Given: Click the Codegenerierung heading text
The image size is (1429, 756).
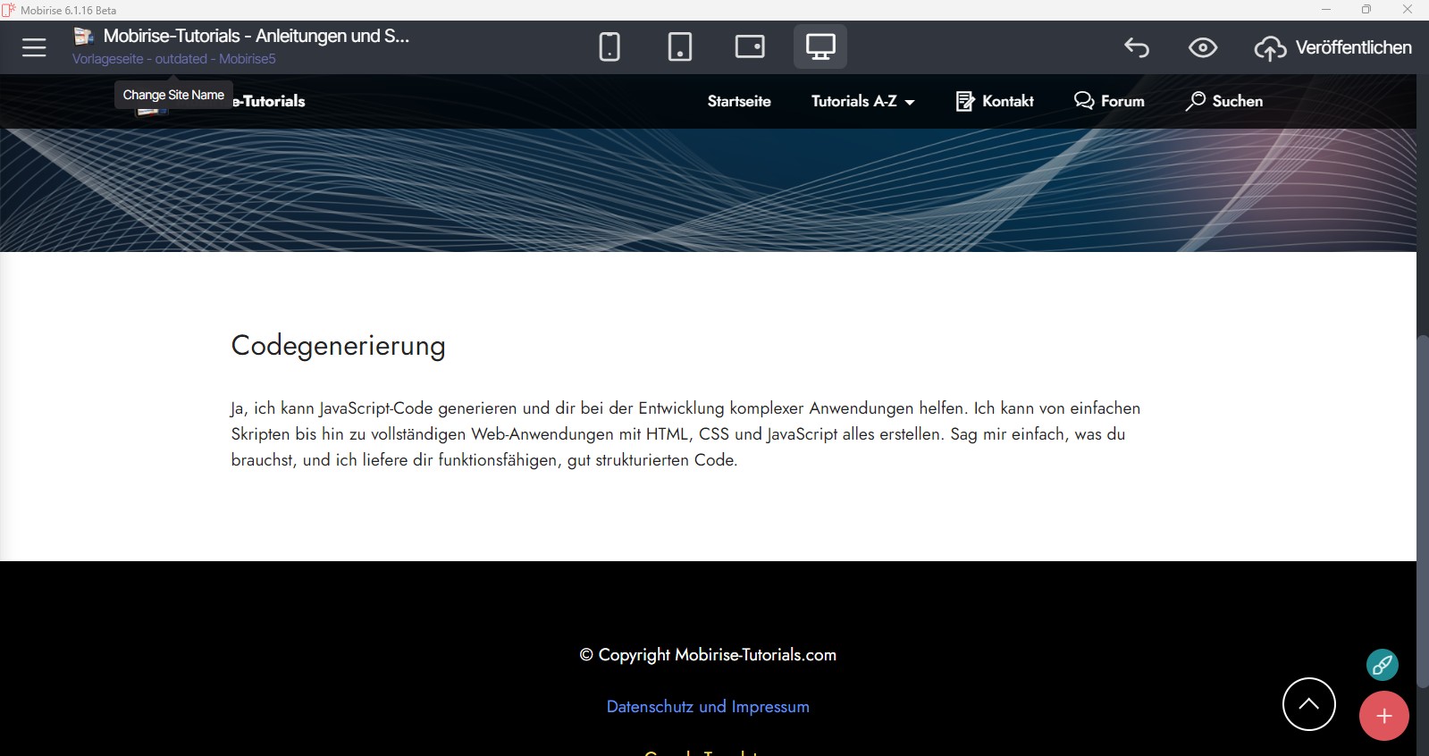Looking at the screenshot, I should 338,345.
